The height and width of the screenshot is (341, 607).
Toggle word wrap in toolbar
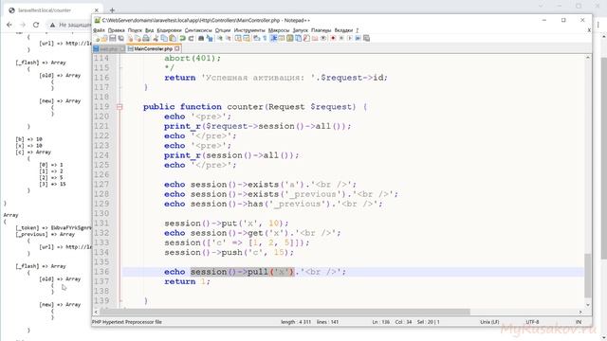(x=256, y=38)
